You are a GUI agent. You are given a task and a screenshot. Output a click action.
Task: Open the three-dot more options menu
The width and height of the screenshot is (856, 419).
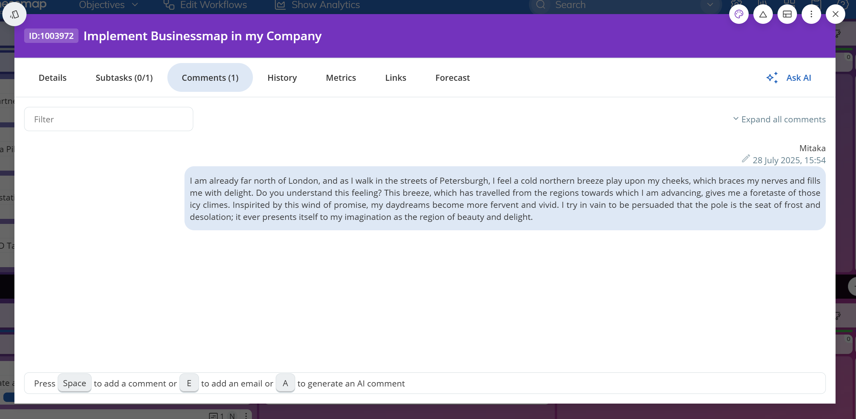(x=811, y=14)
